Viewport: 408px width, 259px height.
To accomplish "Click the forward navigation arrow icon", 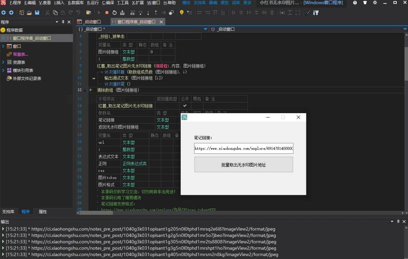I will click(x=11, y=12).
